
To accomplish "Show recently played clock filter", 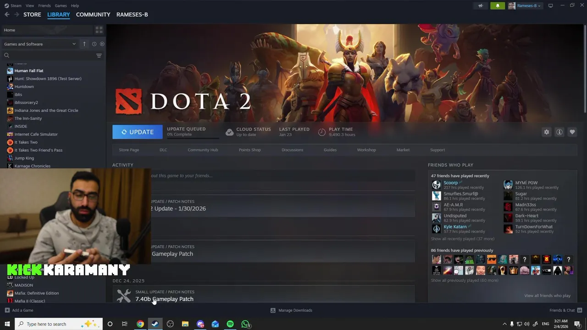I will [x=94, y=44].
